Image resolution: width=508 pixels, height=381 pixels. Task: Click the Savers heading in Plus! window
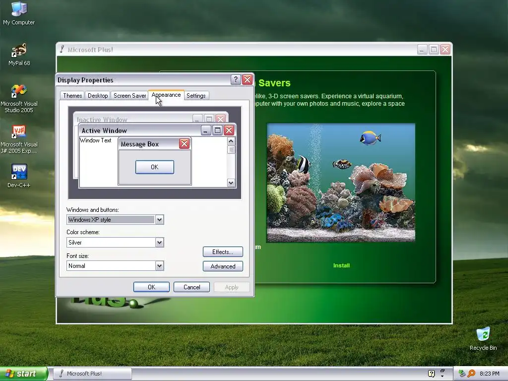coord(274,83)
